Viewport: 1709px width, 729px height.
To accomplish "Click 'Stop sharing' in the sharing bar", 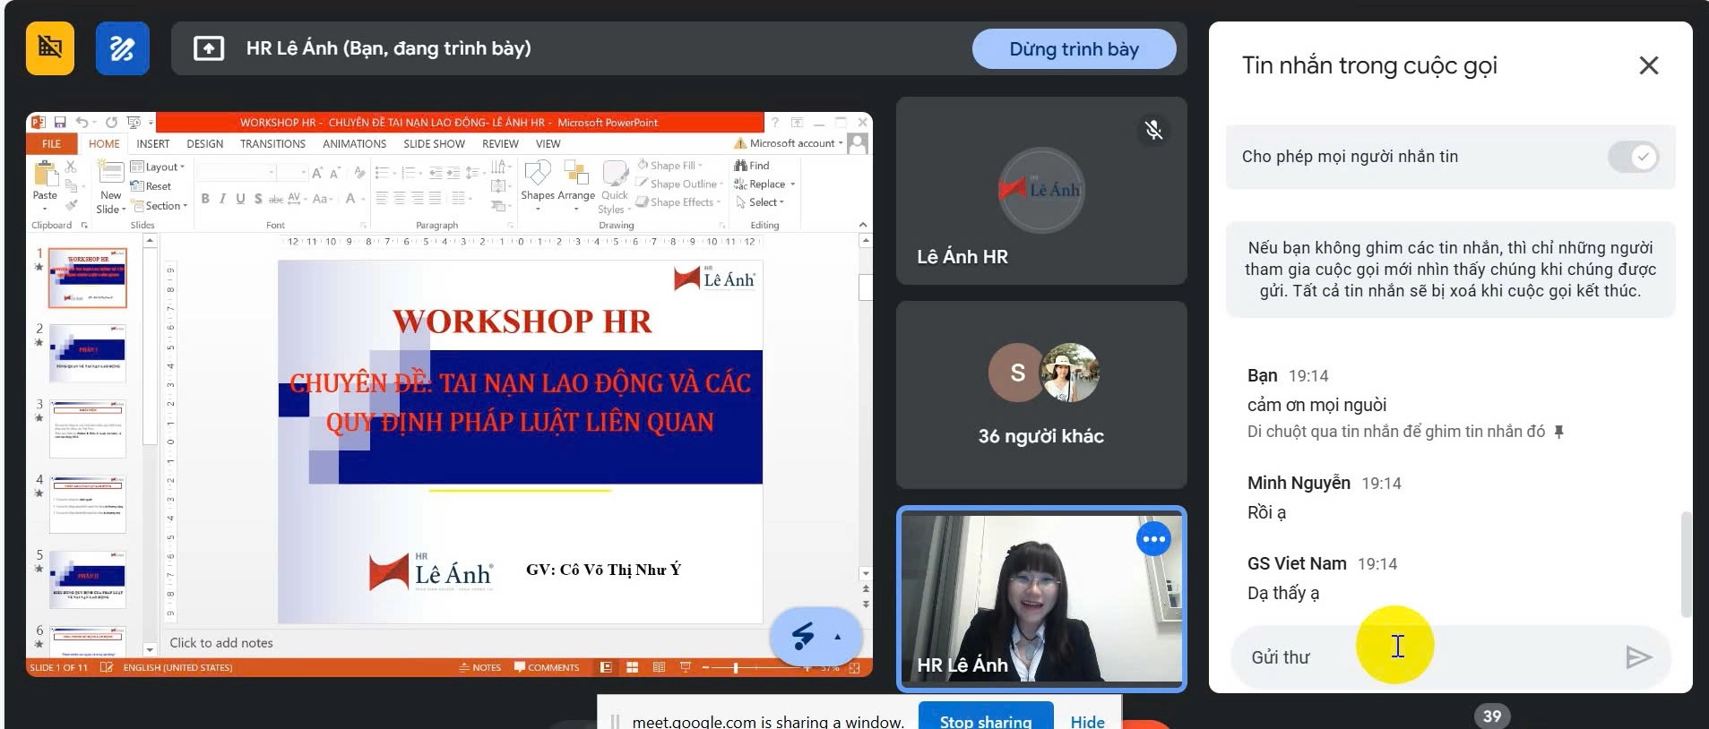I will pyautogui.click(x=985, y=720).
